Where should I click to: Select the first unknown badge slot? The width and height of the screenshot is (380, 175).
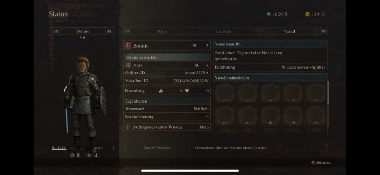(225, 93)
